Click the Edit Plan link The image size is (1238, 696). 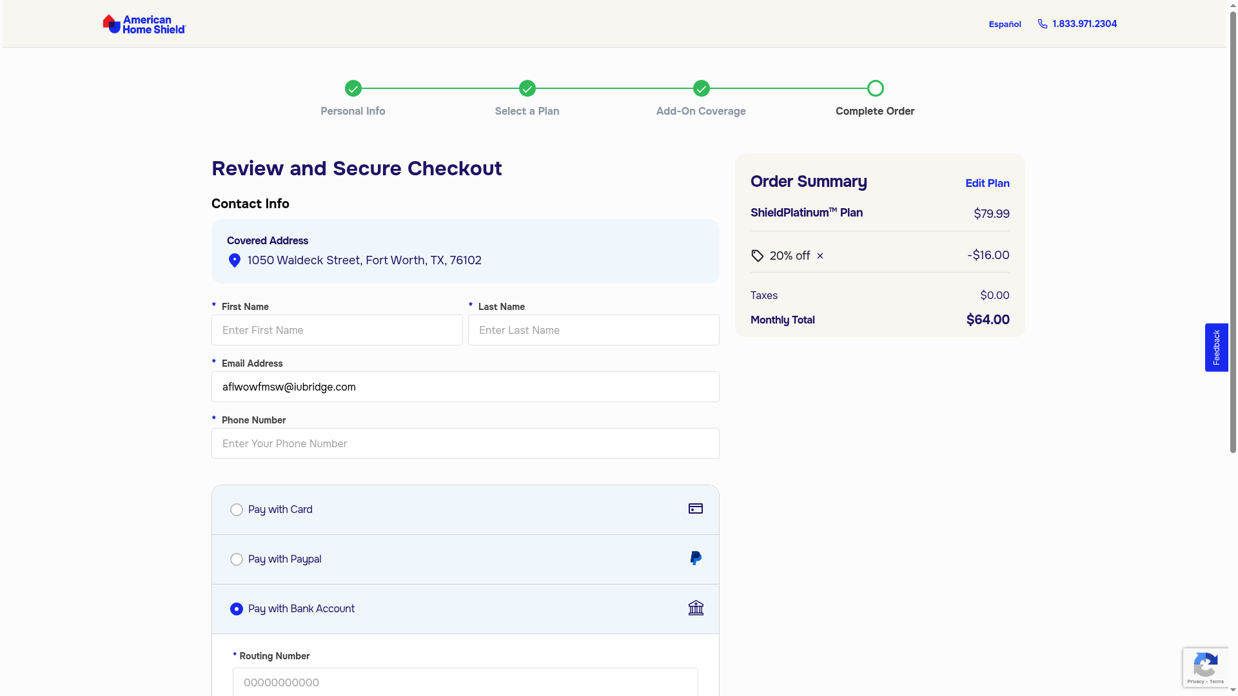pyautogui.click(x=987, y=183)
